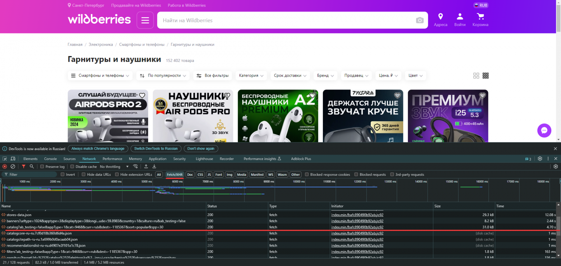Screen dimensions: 561x266
Task: Click the DevTools inspect element picker
Action: point(5,159)
